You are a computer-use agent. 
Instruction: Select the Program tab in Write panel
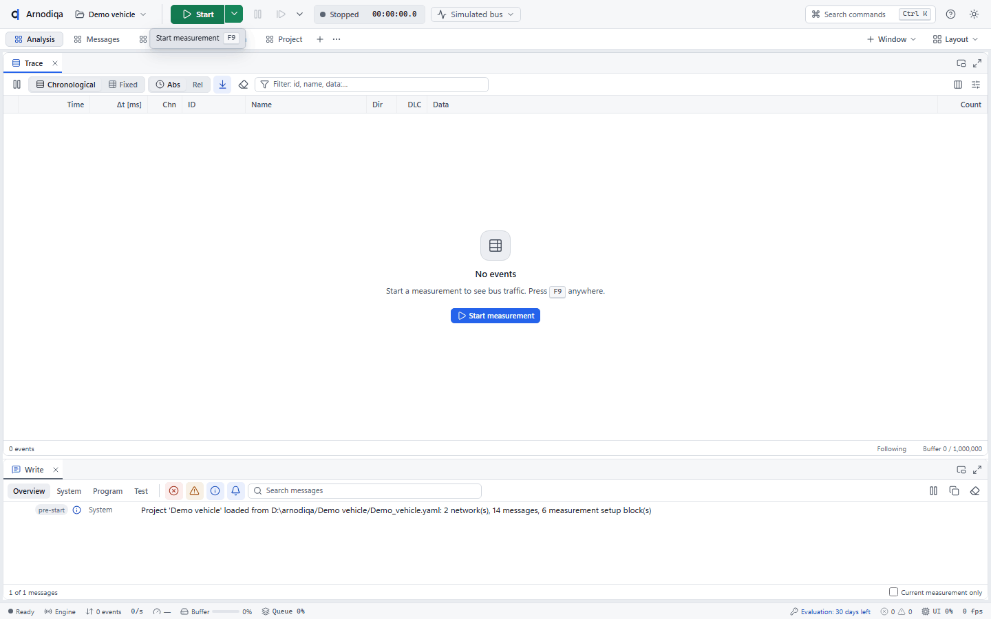pos(107,491)
